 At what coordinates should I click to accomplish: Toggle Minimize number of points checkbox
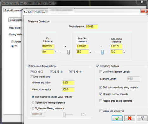101,94
